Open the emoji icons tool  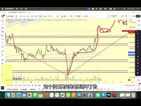pos(3,46)
